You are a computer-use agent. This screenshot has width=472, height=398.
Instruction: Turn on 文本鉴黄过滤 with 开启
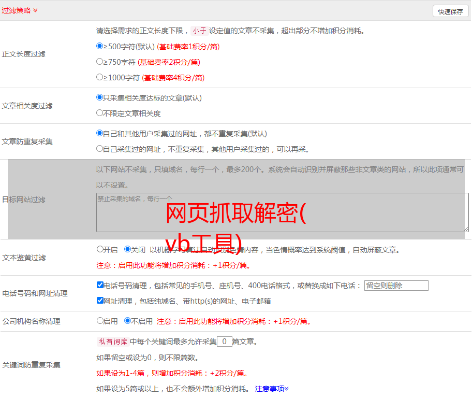100,249
